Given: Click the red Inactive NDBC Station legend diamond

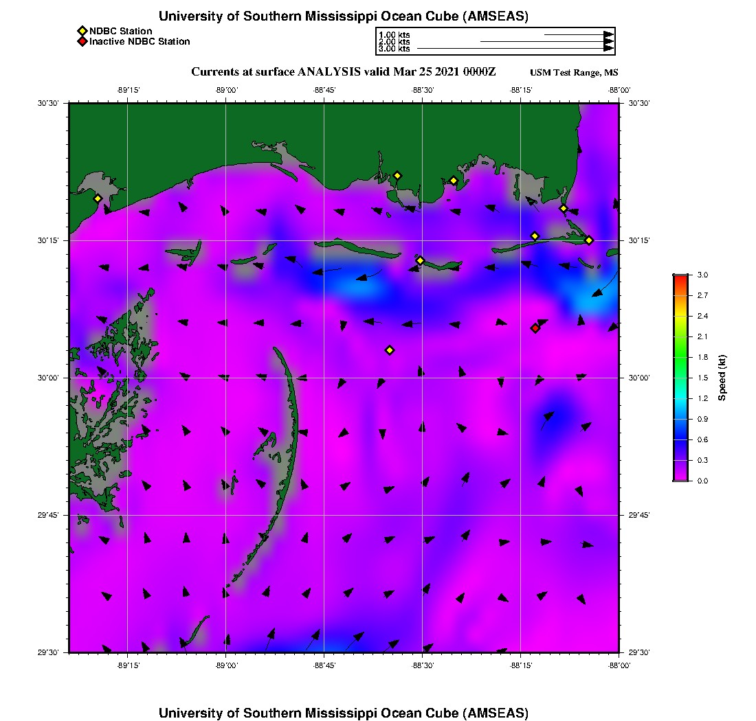Looking at the screenshot, I should click(82, 41).
